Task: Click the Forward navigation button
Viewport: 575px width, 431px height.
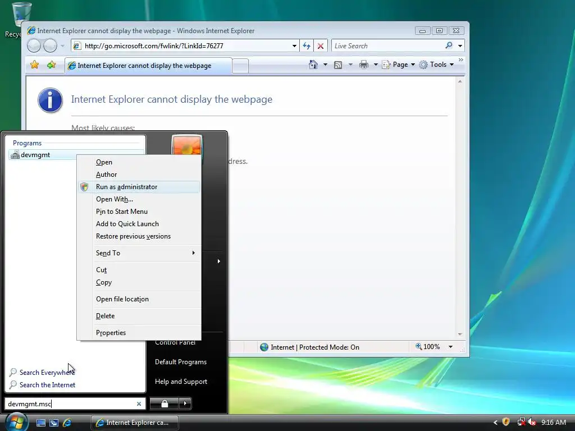Action: pos(50,46)
